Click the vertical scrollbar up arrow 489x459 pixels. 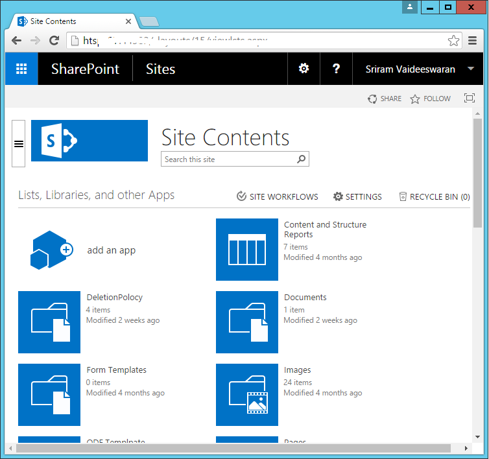pyautogui.click(x=477, y=113)
